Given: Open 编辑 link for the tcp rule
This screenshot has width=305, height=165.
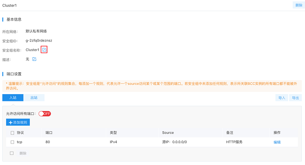Looking at the screenshot, I should pyautogui.click(x=277, y=142).
